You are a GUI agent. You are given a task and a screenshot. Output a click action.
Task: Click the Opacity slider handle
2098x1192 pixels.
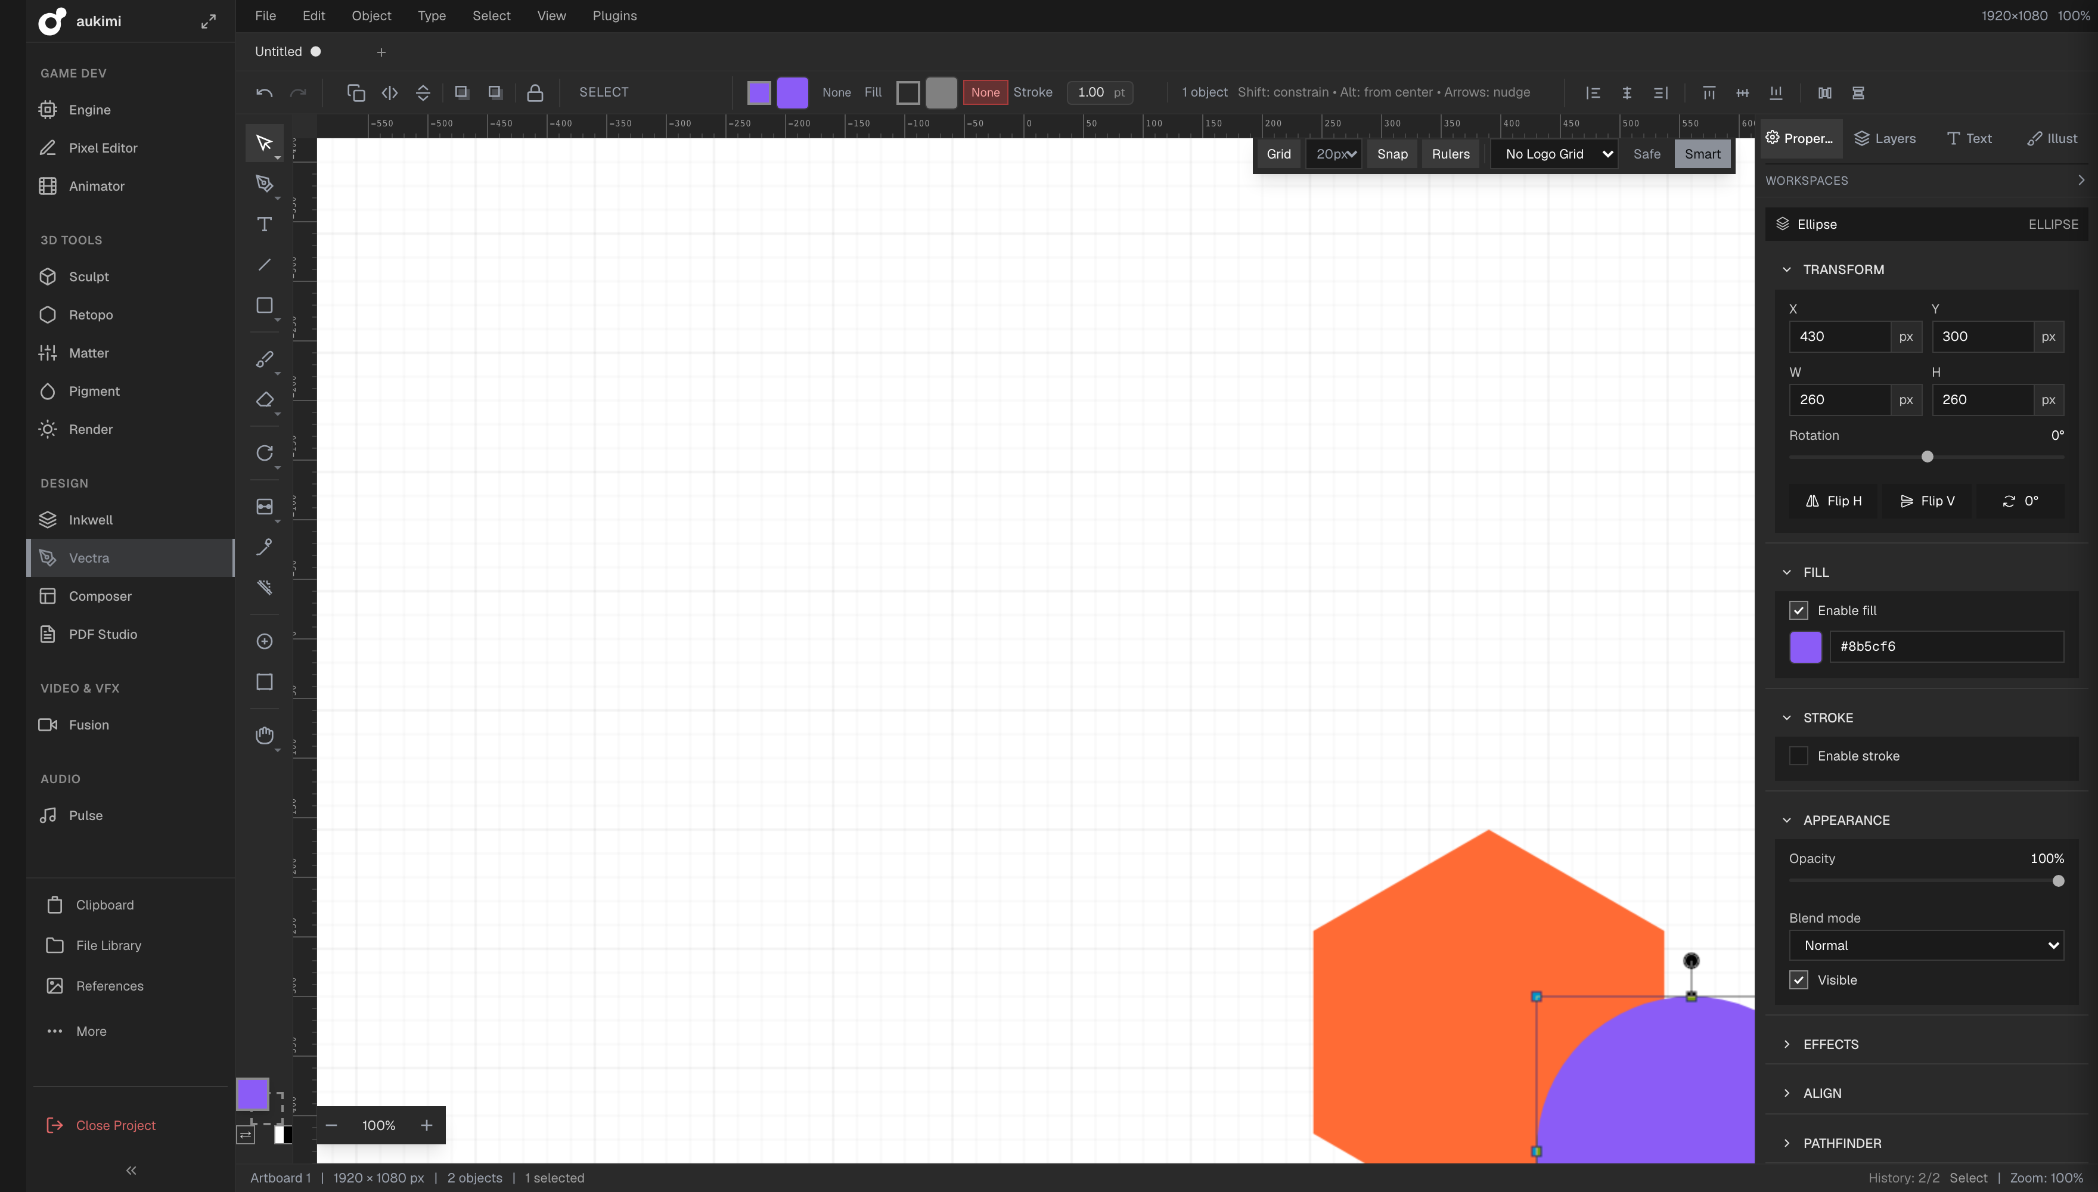[2058, 881]
